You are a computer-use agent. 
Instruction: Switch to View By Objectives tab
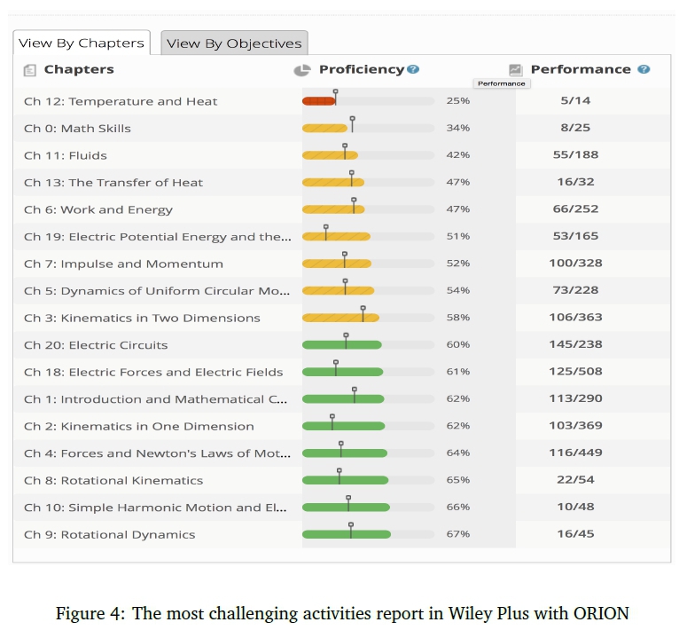coord(234,43)
